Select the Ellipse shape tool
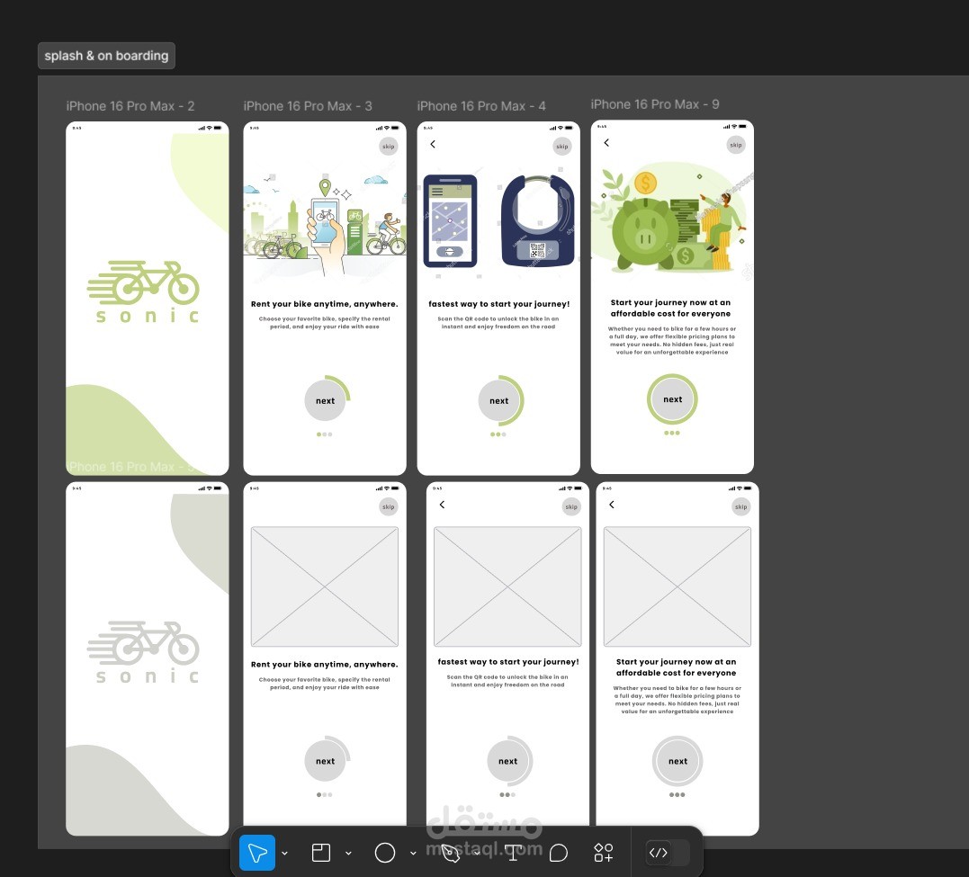The image size is (969, 877). pos(385,853)
